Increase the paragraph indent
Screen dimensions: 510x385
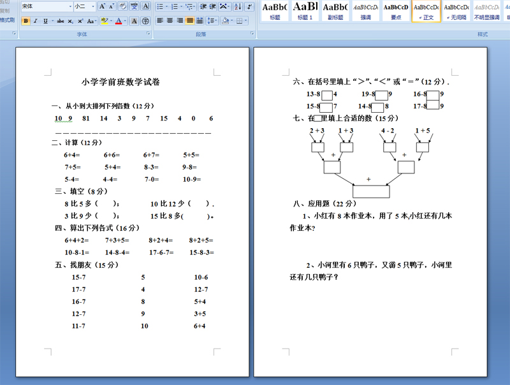click(212, 6)
